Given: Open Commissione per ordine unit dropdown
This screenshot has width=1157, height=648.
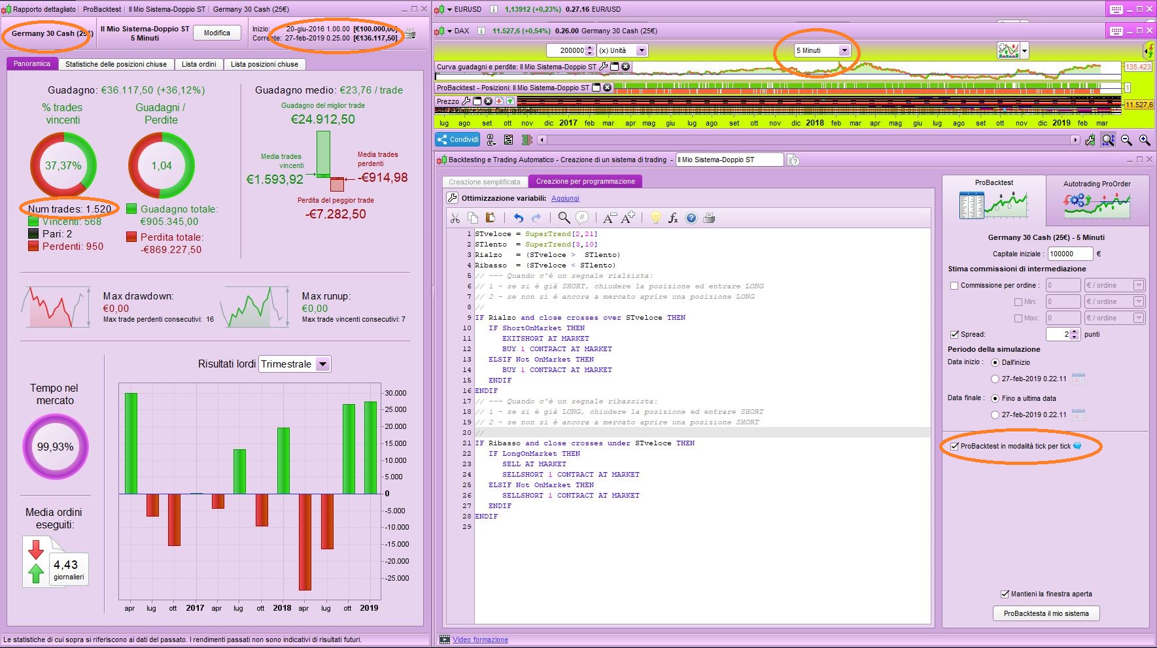Looking at the screenshot, I should tap(1139, 286).
